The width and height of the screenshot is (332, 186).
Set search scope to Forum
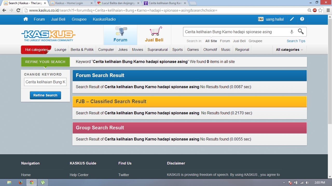click(225, 41)
